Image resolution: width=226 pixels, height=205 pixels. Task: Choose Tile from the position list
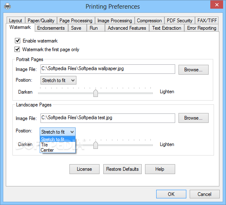tap(57, 145)
